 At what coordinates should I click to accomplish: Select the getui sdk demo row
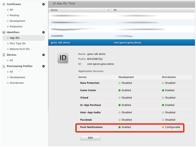(x=122, y=43)
